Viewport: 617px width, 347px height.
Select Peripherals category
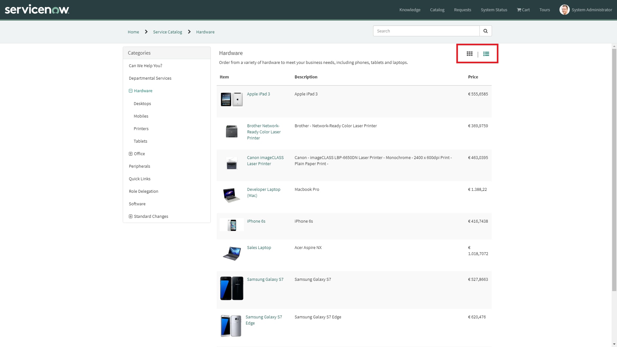pos(139,166)
